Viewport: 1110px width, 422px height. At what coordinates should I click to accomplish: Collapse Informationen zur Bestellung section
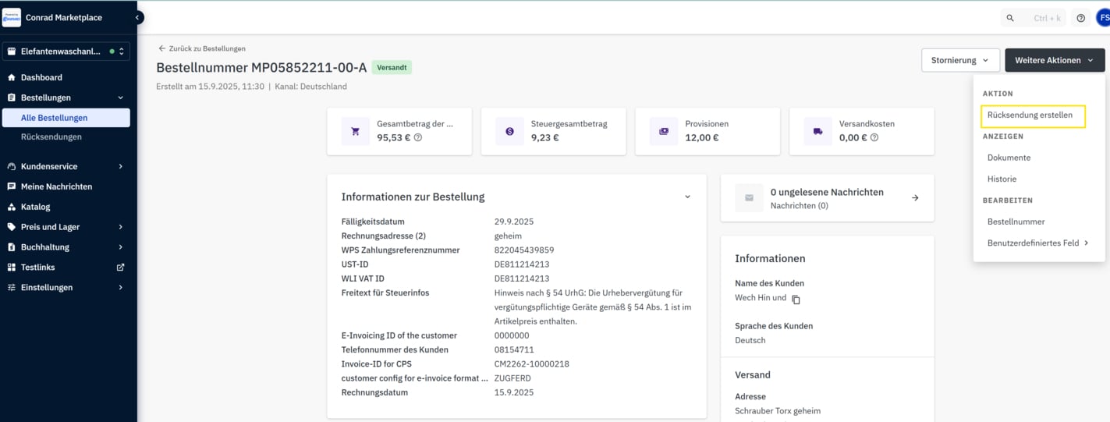point(687,197)
